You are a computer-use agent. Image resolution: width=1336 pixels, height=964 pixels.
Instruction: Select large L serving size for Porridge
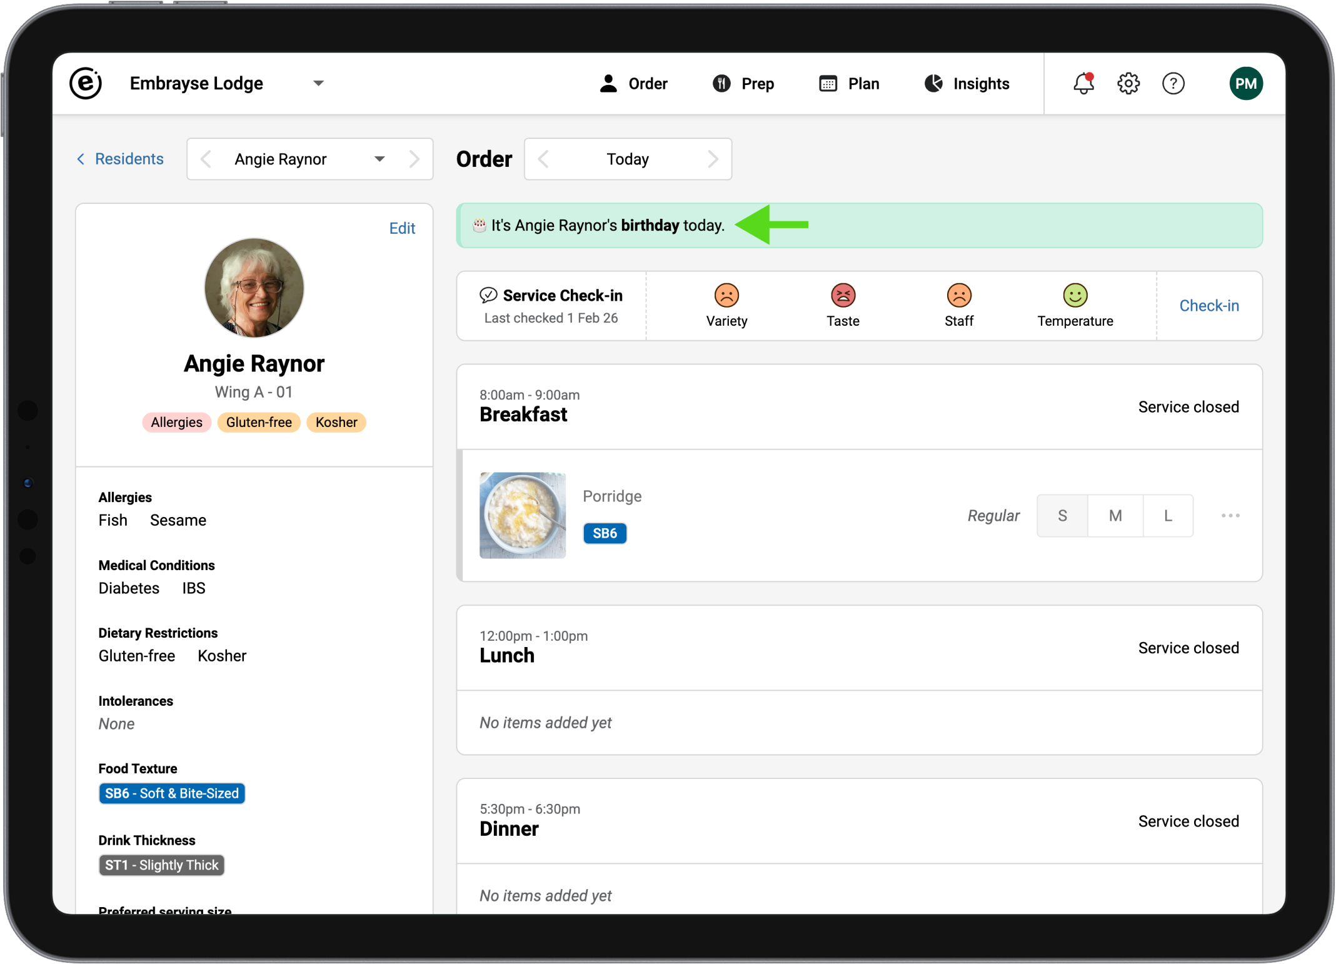(1168, 516)
